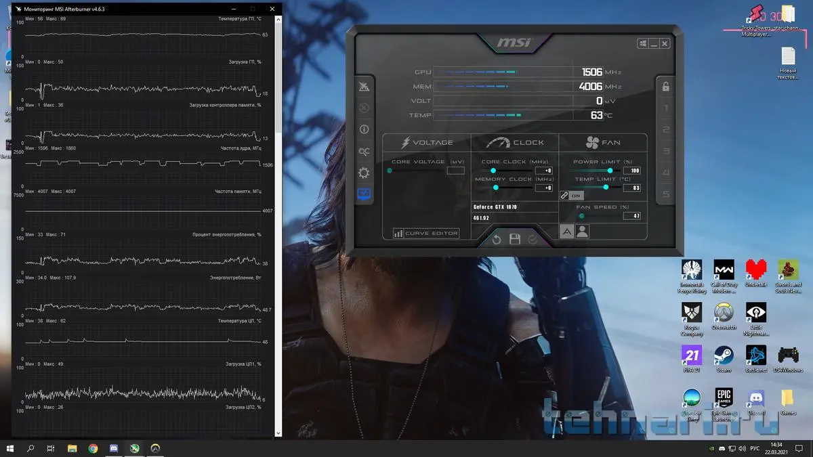Click the Memory Clock value field
Image resolution: width=813 pixels, height=457 pixels.
544,188
